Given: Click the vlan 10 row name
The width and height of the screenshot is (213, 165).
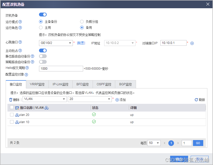Looking at the screenshot, I should click(24, 122).
